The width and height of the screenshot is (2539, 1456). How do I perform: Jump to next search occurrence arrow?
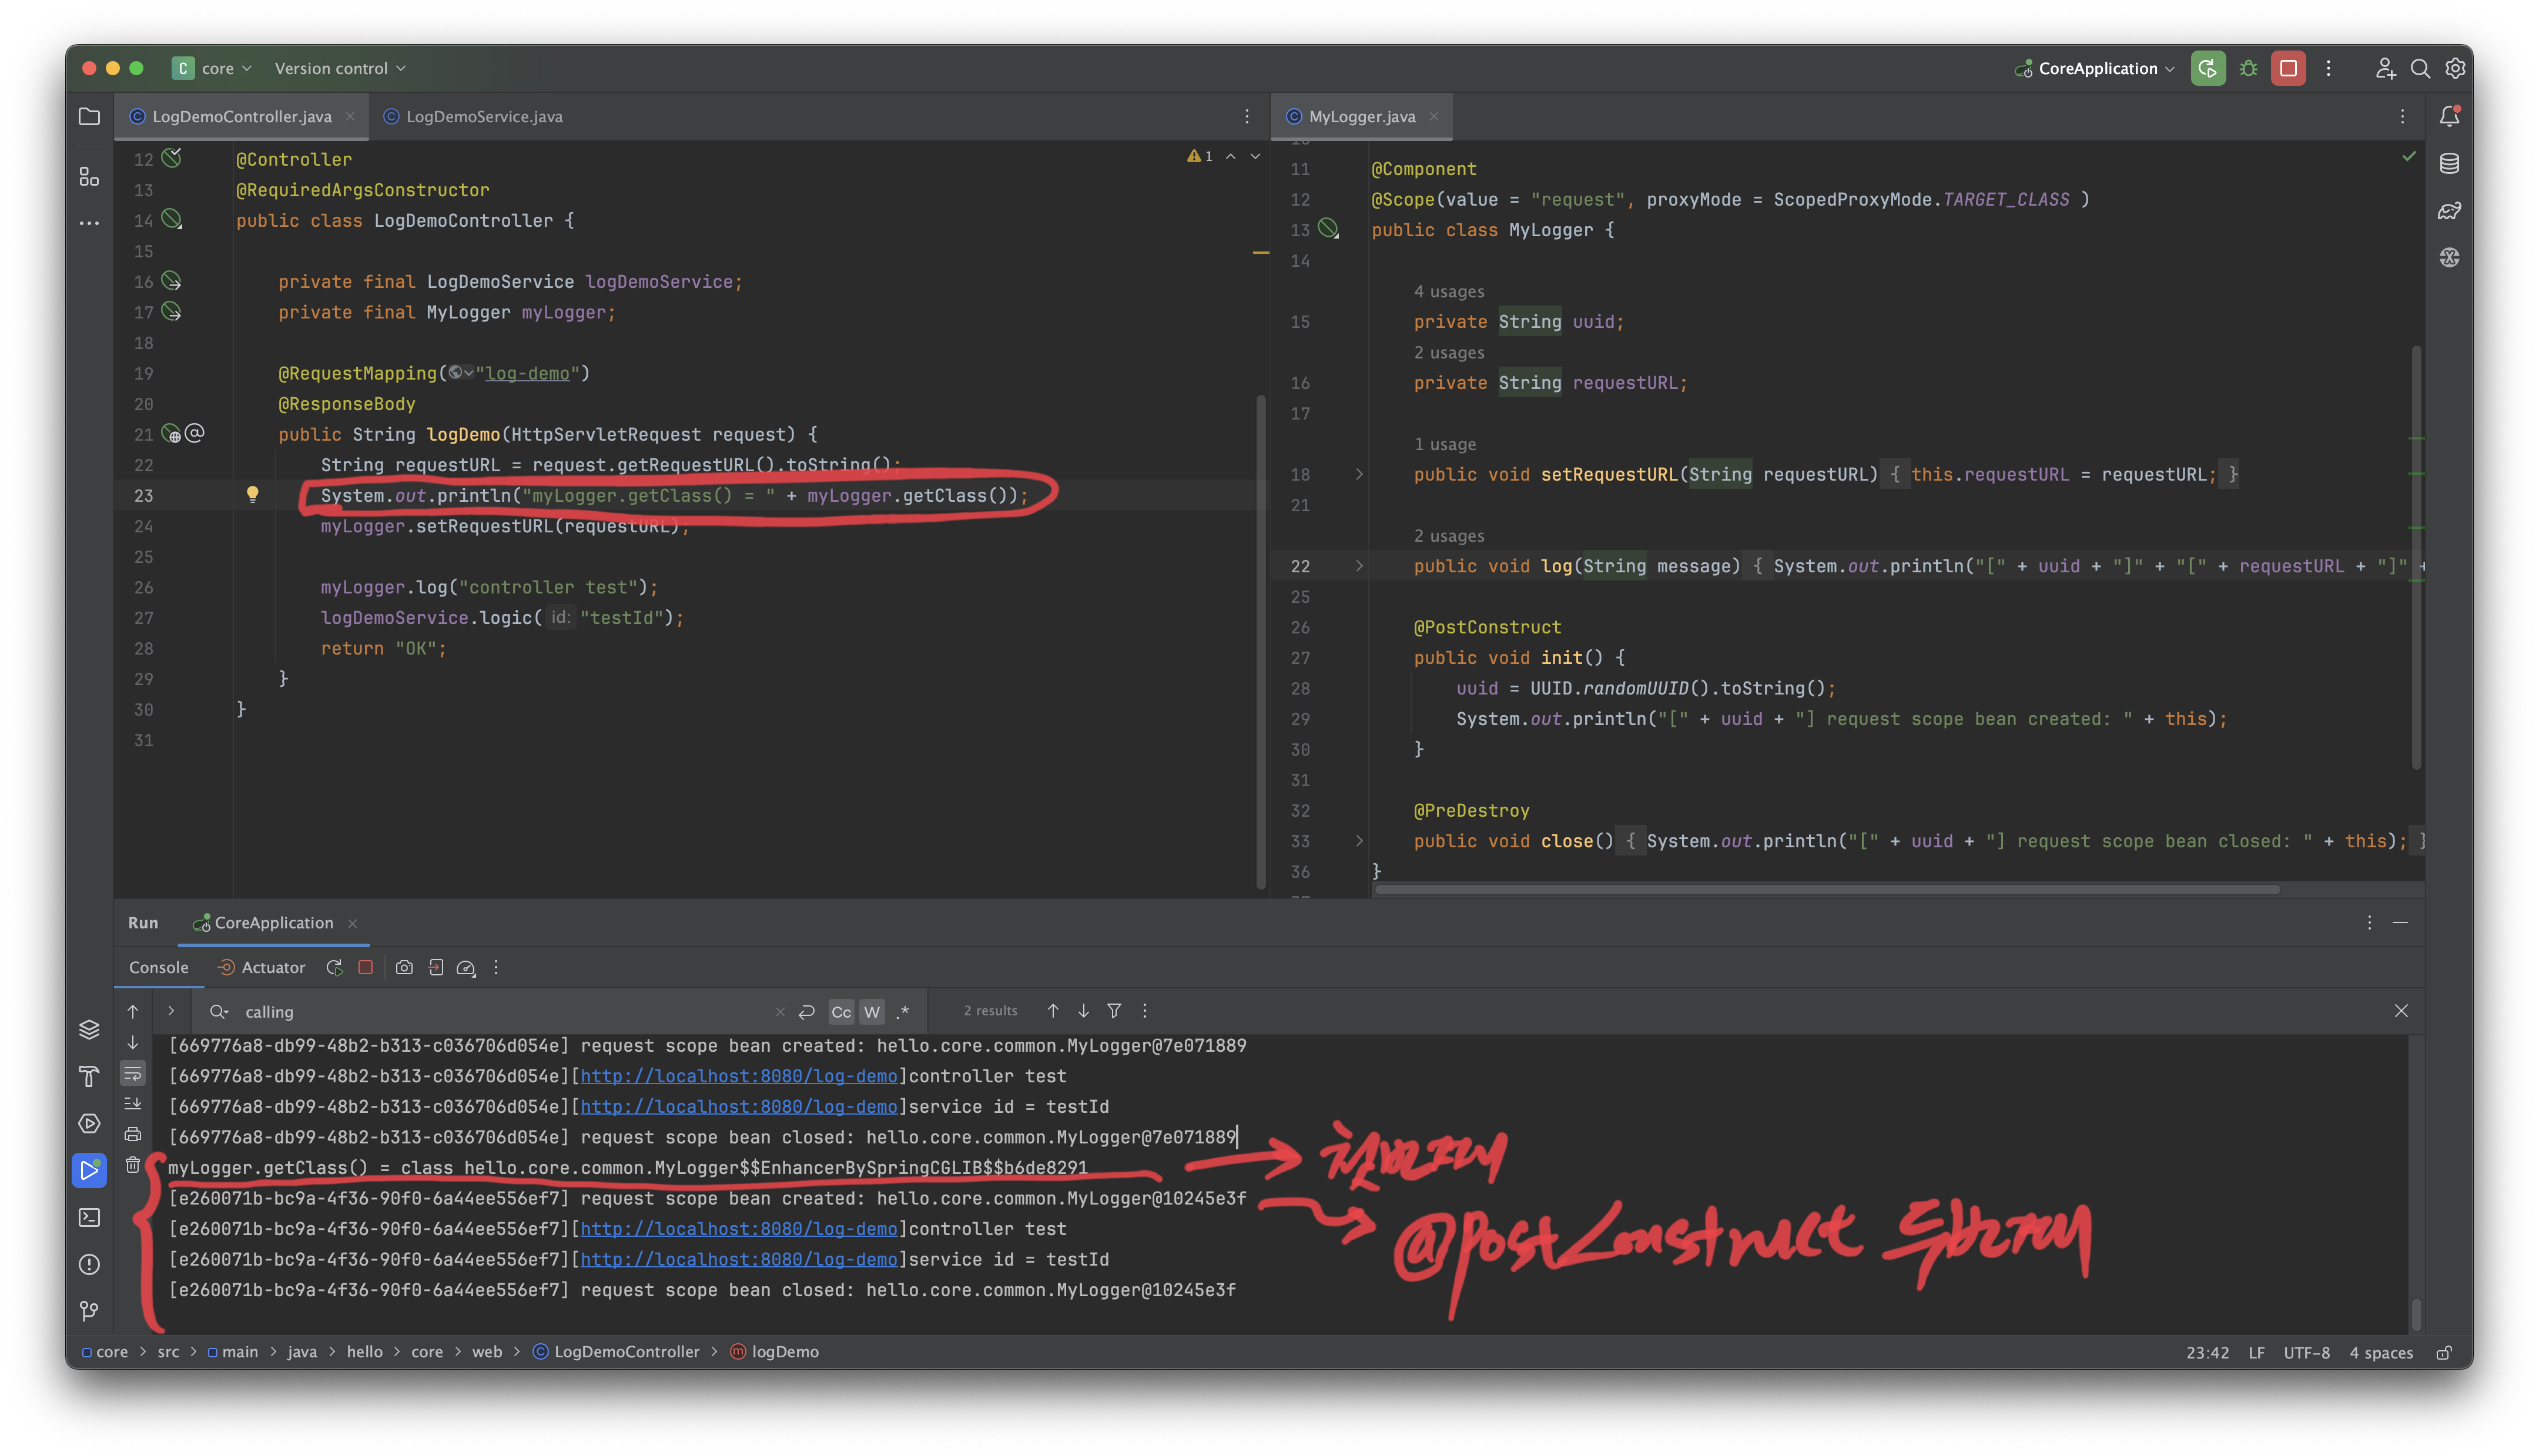pos(1083,1011)
